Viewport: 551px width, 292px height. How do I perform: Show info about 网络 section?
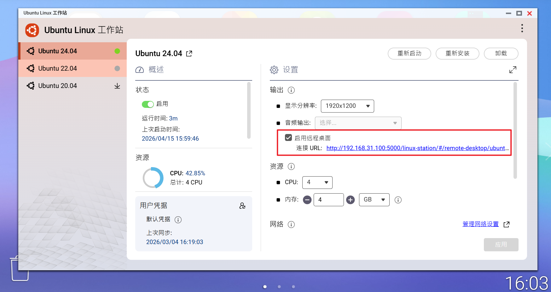point(291,225)
